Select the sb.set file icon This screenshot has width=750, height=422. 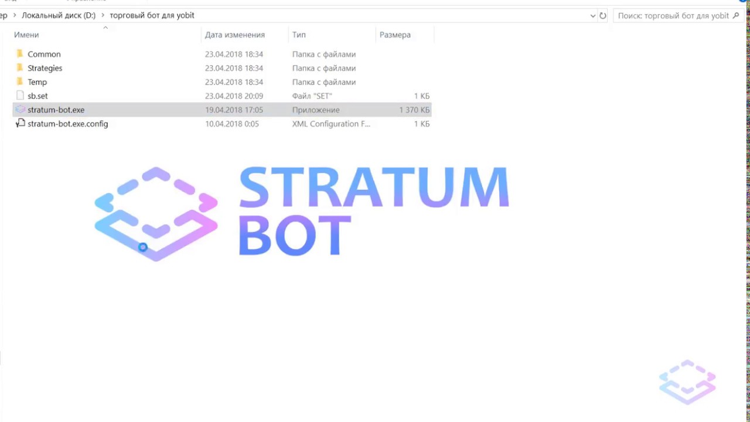(20, 96)
